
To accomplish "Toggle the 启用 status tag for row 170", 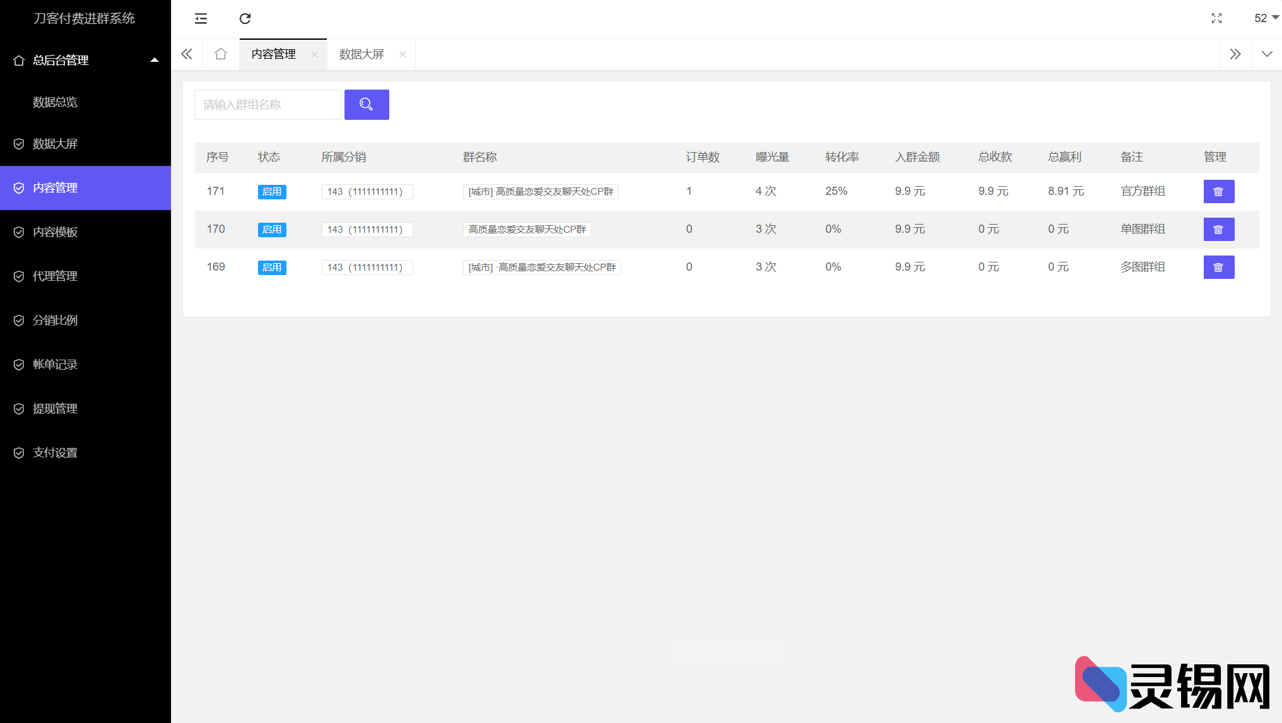I will tap(272, 230).
